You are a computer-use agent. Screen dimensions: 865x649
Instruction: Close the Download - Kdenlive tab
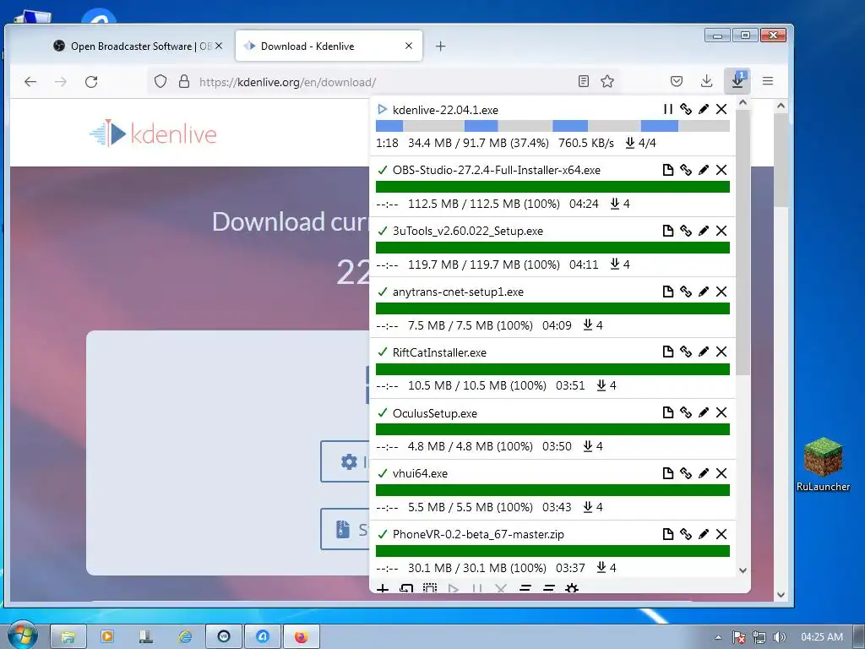click(409, 46)
